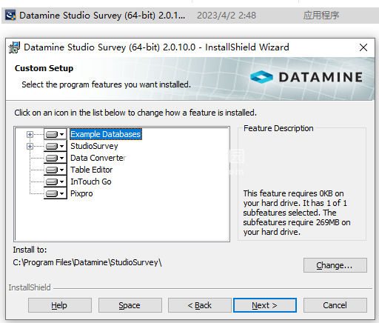
Task: Expand the StudioSurvey tree node
Action: click(x=30, y=146)
